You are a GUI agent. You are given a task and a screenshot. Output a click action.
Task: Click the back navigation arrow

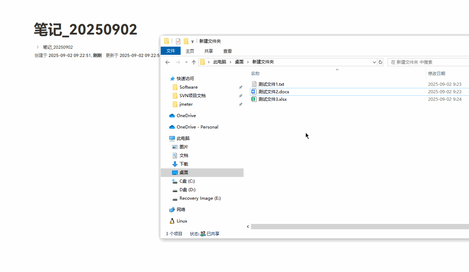[x=167, y=62]
